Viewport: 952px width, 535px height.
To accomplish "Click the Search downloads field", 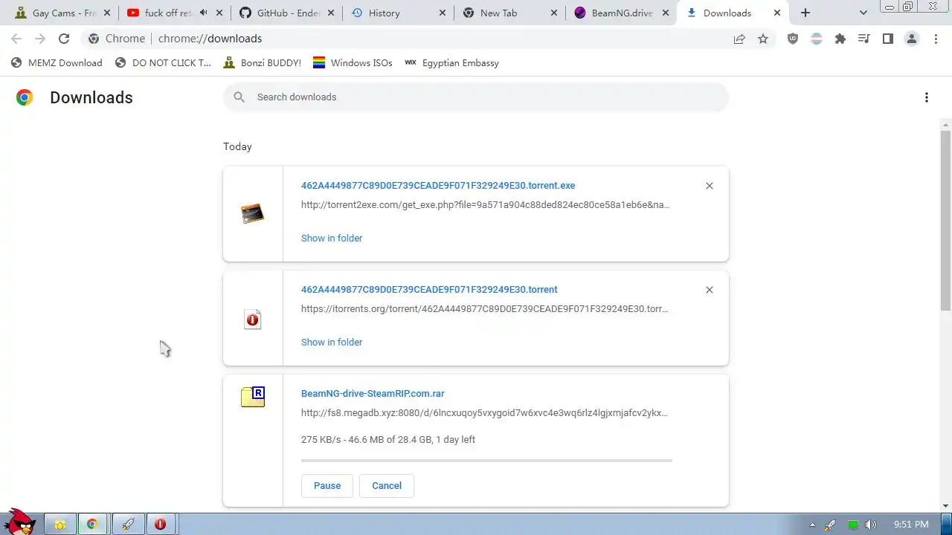I will 476,97.
